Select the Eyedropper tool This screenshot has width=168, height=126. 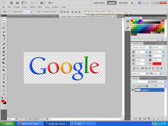4,39
